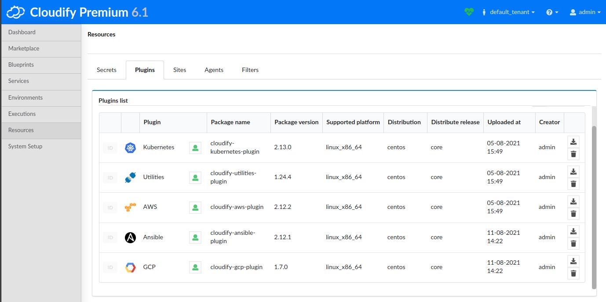This screenshot has height=302, width=606.
Task: Delete the cloudify-gcp-plugin
Action: point(573,273)
